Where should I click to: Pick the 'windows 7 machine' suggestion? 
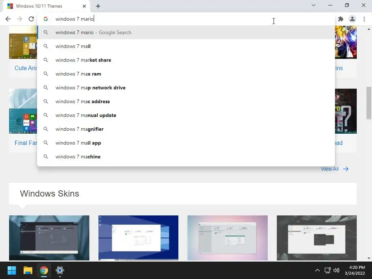[186, 157]
